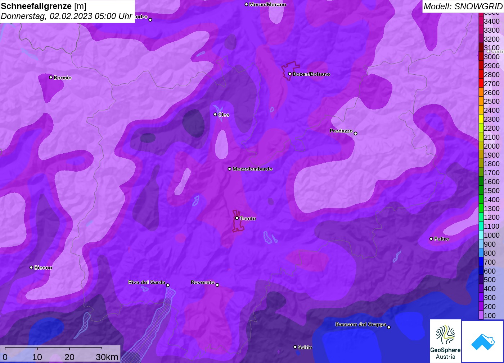Viewport: 504px width, 363px height.
Task: Pick the yellow 2300 m legend swatch
Action: click(x=481, y=119)
